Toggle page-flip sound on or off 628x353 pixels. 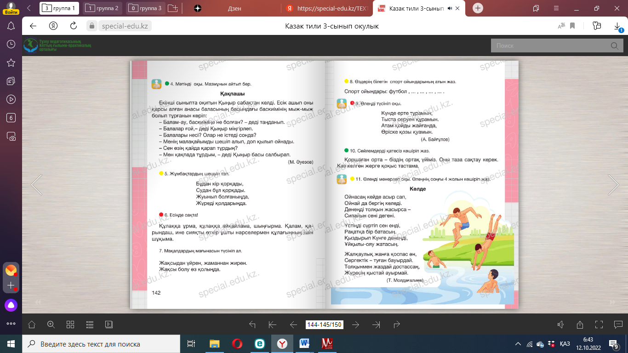click(560, 325)
